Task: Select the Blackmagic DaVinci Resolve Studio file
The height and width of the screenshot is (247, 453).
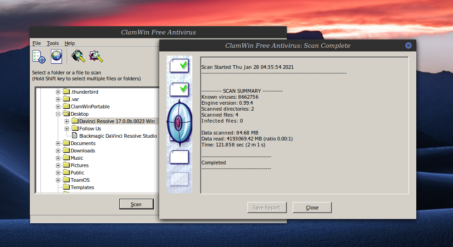Action: pyautogui.click(x=119, y=136)
